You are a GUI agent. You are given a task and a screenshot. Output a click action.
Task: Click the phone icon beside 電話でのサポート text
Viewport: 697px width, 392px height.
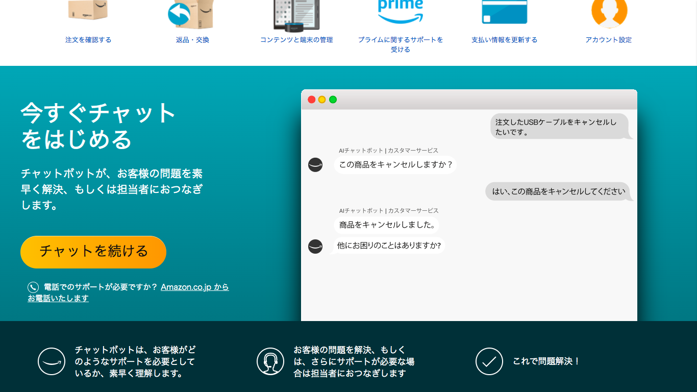(x=33, y=287)
